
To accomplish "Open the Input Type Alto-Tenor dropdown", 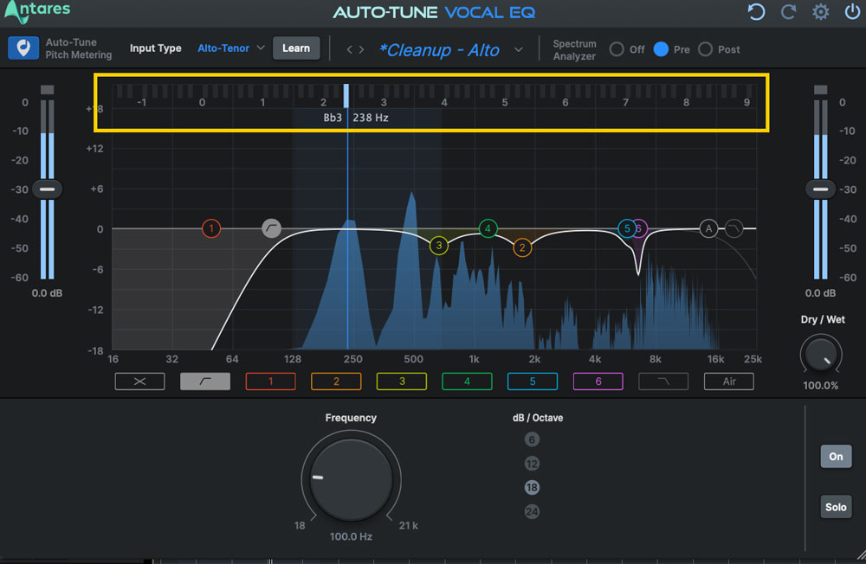I will point(231,48).
